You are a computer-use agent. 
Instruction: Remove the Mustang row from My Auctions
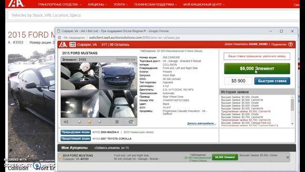click(x=288, y=157)
